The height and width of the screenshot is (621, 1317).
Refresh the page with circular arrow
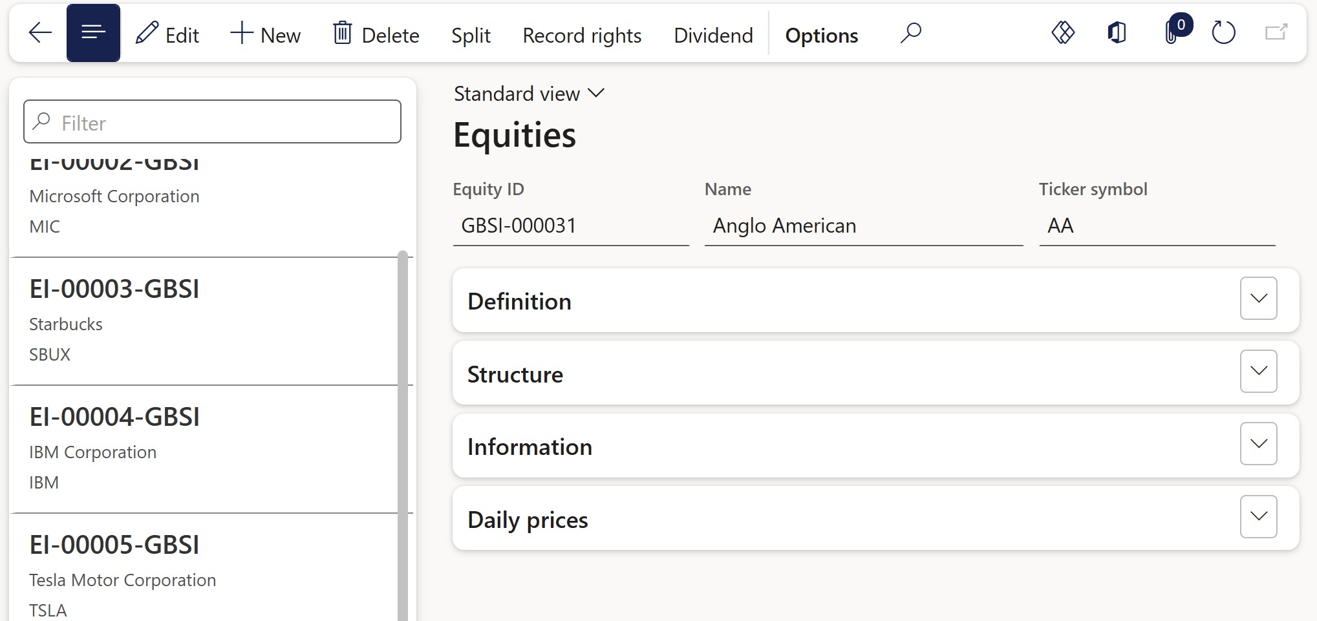1223,32
